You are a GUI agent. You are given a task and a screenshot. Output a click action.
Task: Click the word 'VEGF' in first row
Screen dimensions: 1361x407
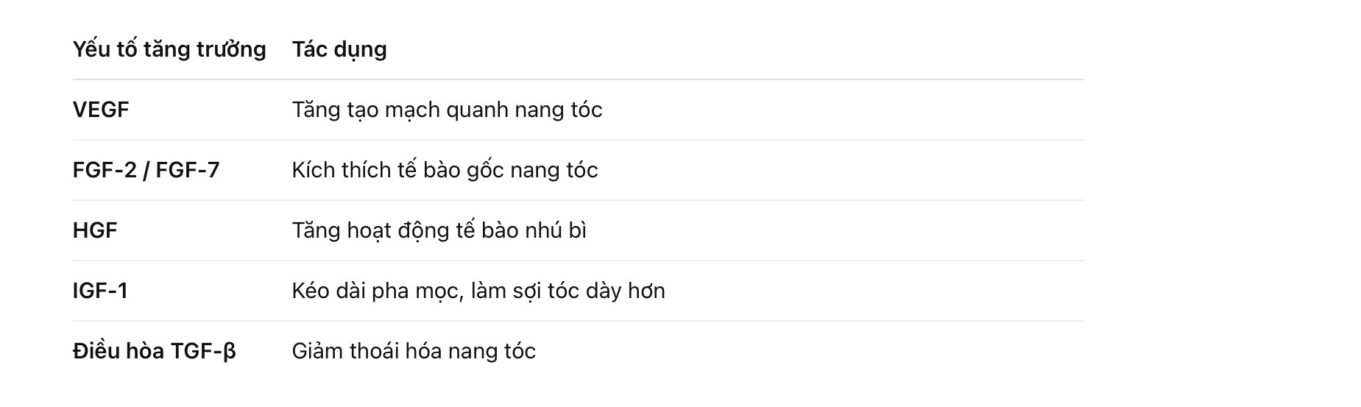click(101, 110)
